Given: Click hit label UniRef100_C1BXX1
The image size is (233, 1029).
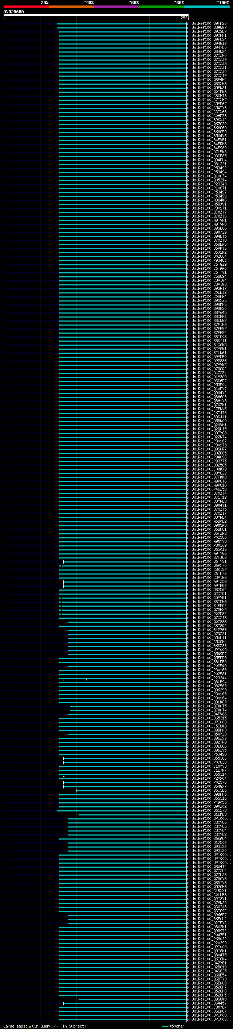Looking at the screenshot, I should click(x=209, y=891).
